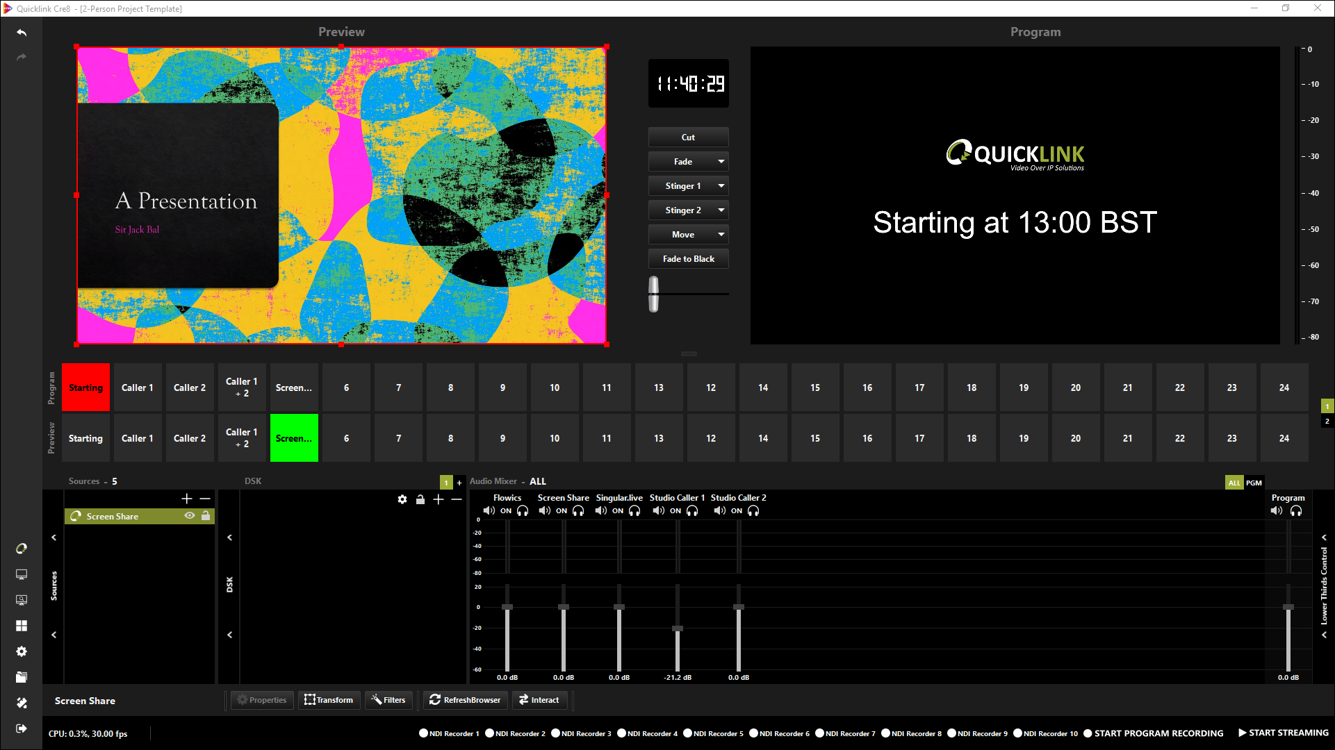Open the Fade transition dropdown arrow
The height and width of the screenshot is (750, 1335).
[721, 162]
